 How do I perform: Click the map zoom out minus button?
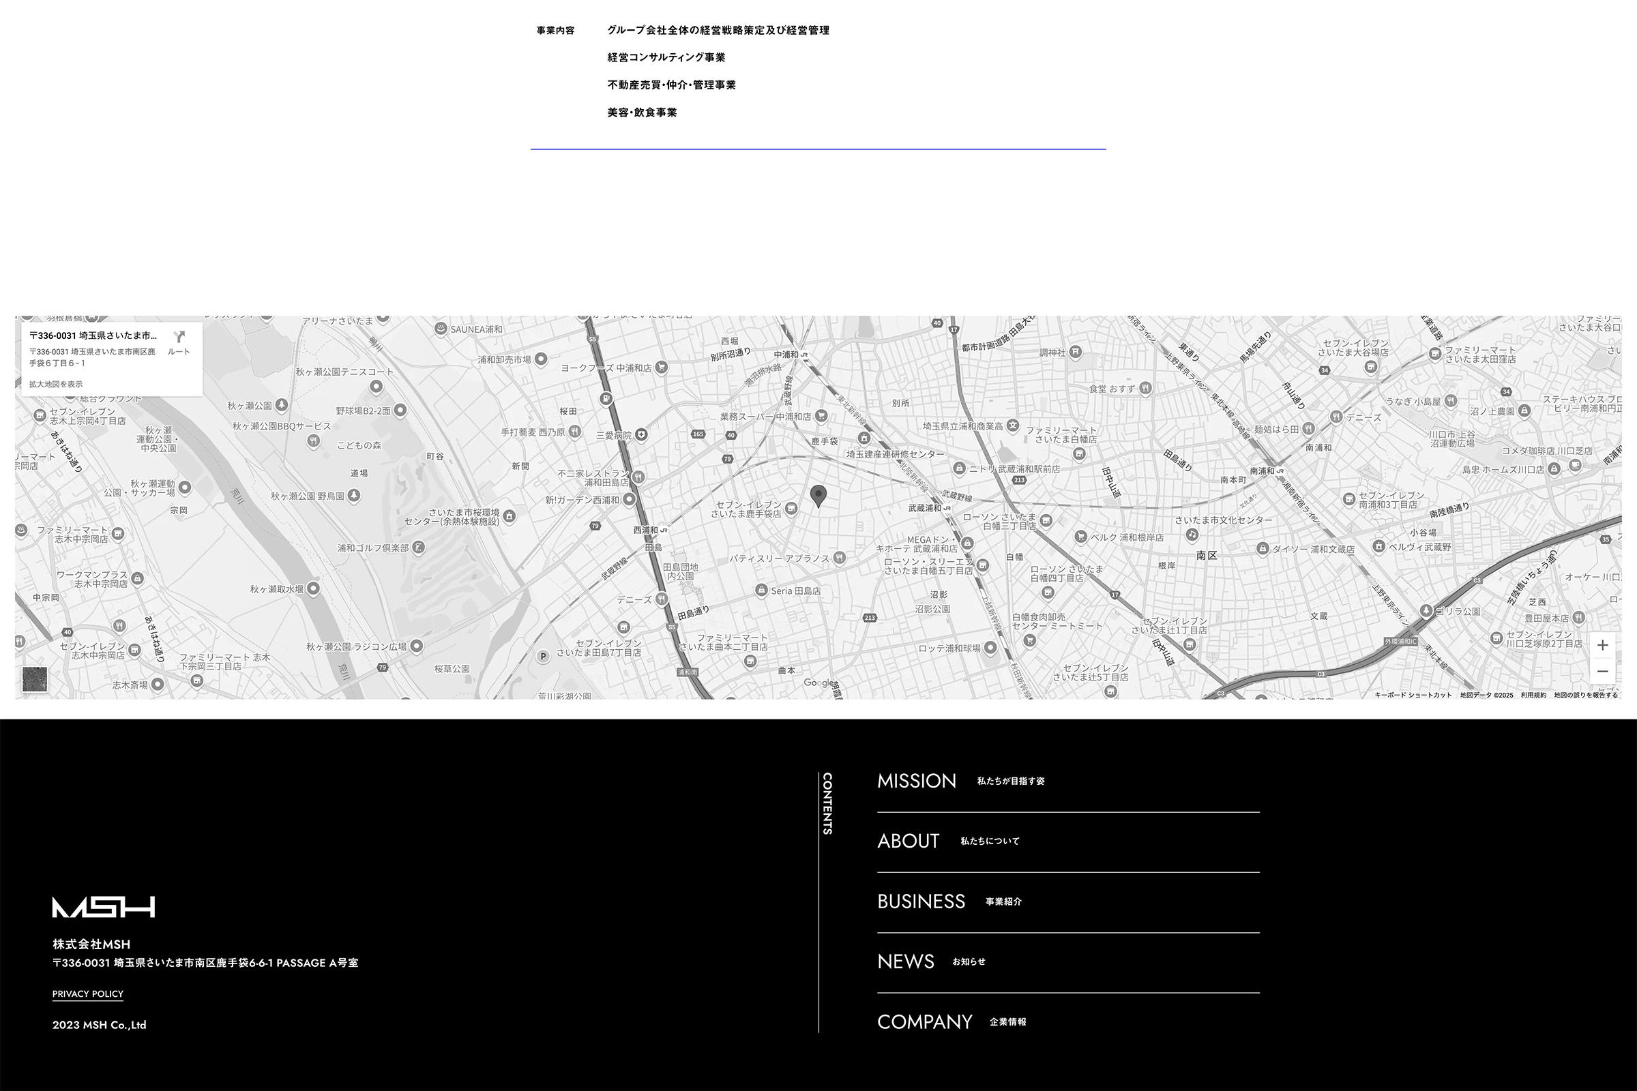1602,671
